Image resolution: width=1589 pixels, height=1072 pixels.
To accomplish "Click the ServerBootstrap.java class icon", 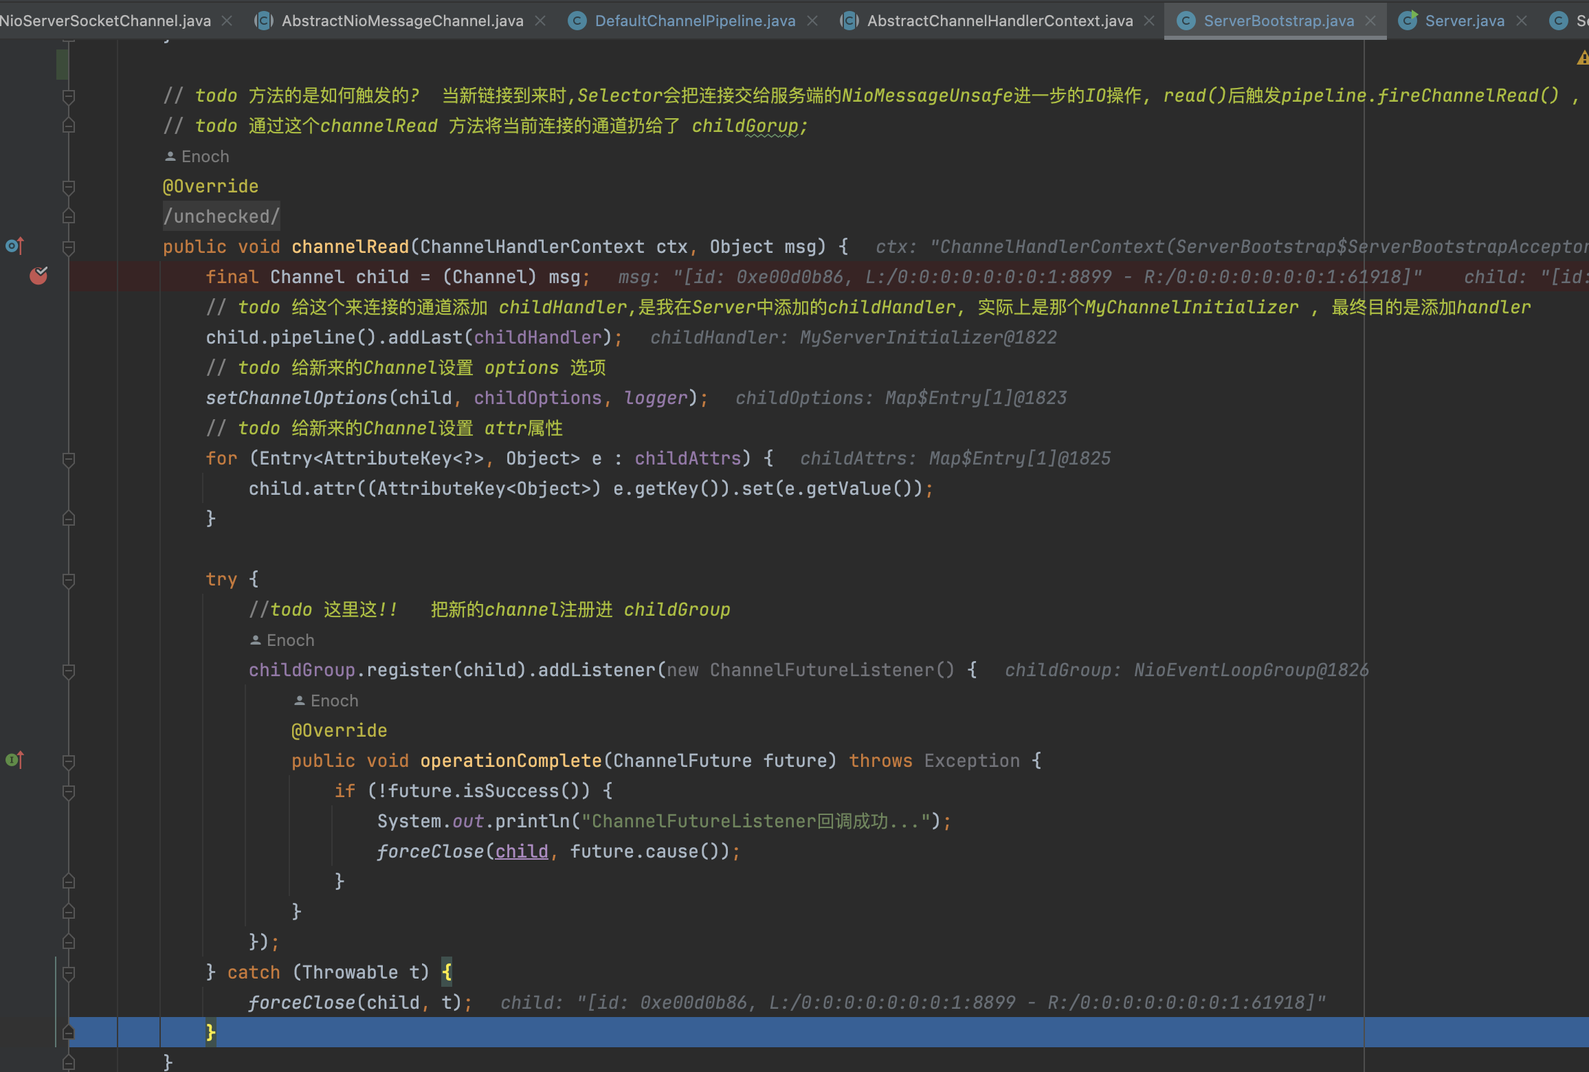I will [1186, 21].
